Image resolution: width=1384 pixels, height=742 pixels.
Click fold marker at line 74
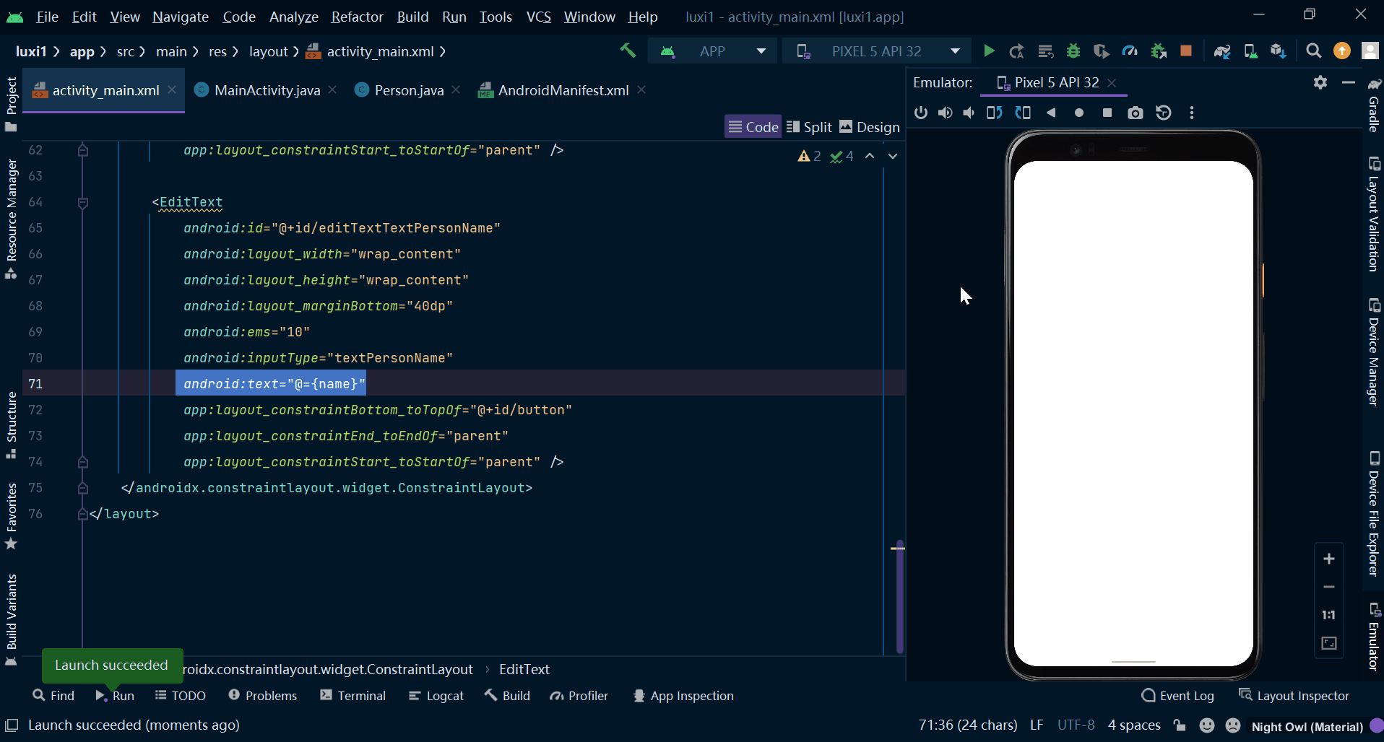83,462
